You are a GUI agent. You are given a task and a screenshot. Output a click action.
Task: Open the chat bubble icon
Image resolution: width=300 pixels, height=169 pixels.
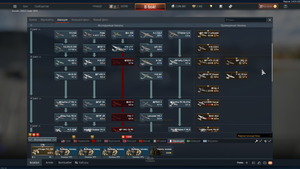tap(265, 163)
